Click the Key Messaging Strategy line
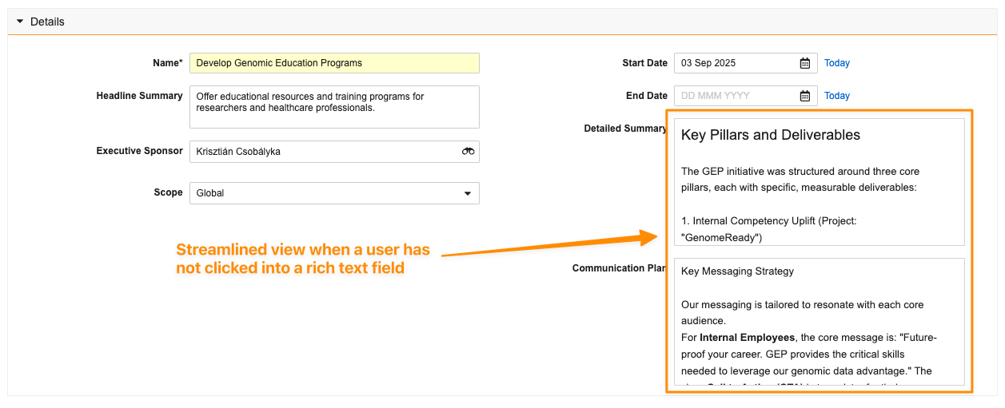The width and height of the screenshot is (1005, 408). (737, 271)
